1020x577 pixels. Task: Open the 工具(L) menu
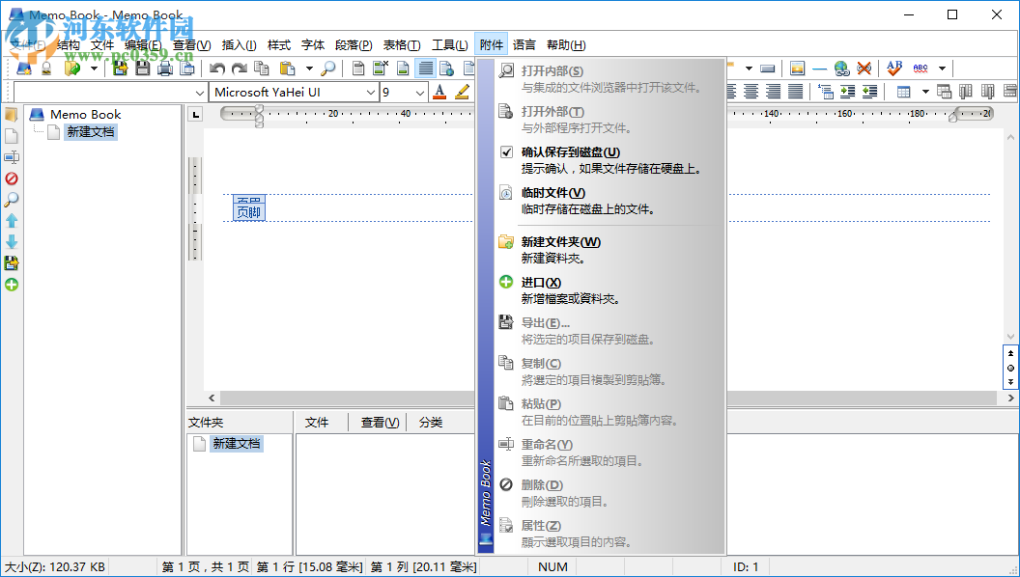click(x=449, y=44)
